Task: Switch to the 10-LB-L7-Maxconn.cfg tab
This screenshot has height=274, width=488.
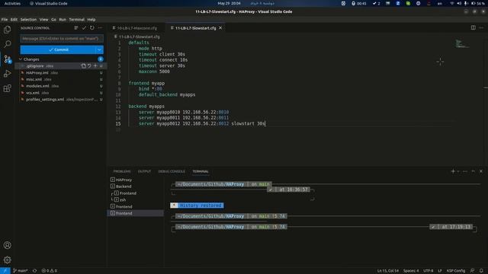Action: (137, 28)
